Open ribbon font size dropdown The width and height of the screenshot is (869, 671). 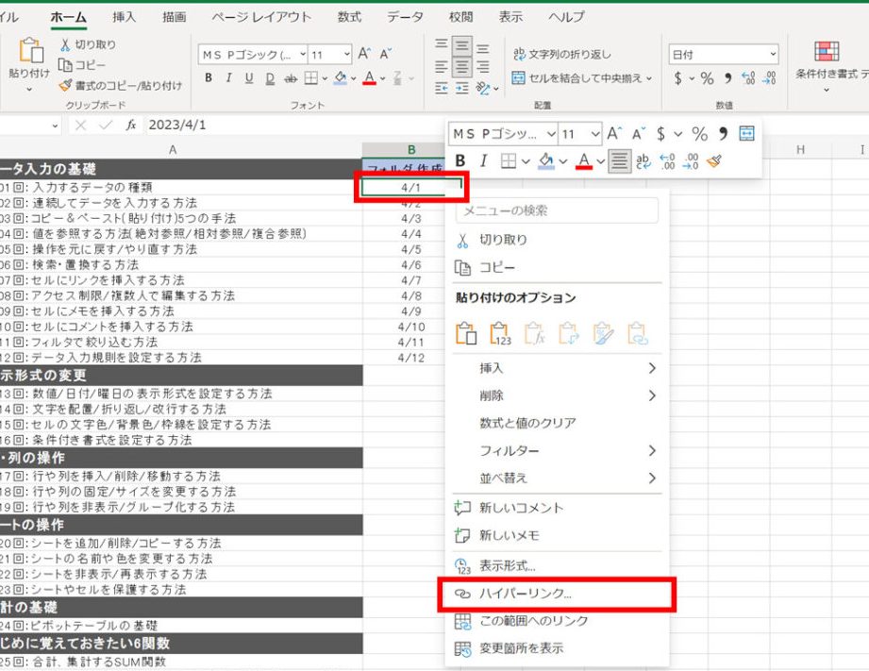coord(347,55)
